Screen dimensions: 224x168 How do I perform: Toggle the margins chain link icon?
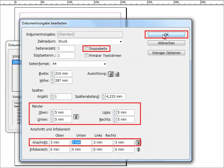(76, 117)
